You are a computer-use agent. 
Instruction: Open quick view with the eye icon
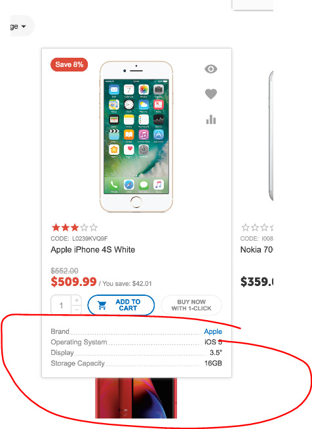[211, 69]
